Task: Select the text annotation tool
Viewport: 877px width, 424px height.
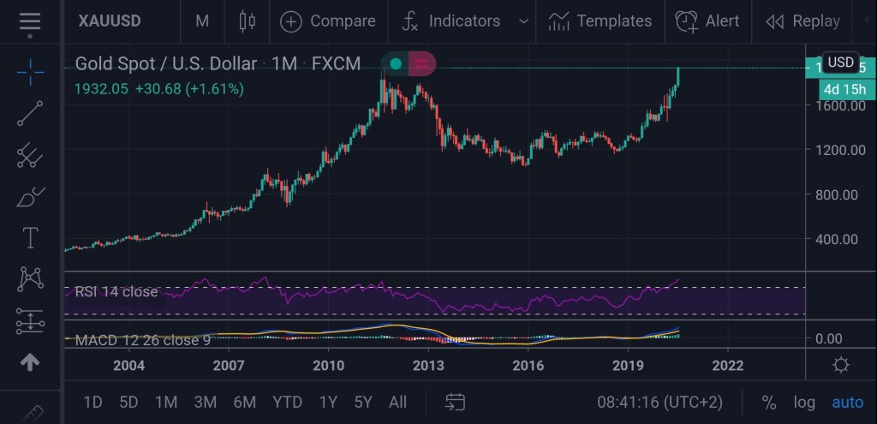Action: pos(30,238)
